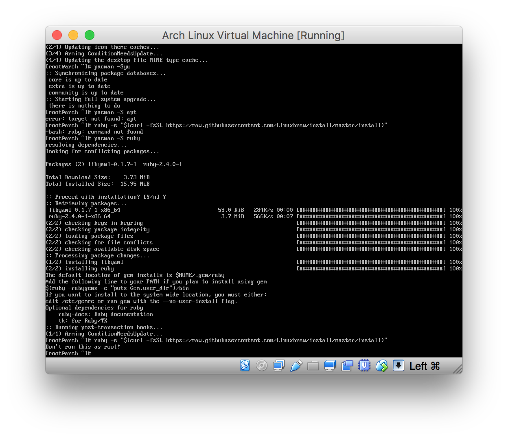Viewport: 508px width, 439px height.
Task: Click 'Total Installed Size: 15.95 MiB' text
Action: 98,184
